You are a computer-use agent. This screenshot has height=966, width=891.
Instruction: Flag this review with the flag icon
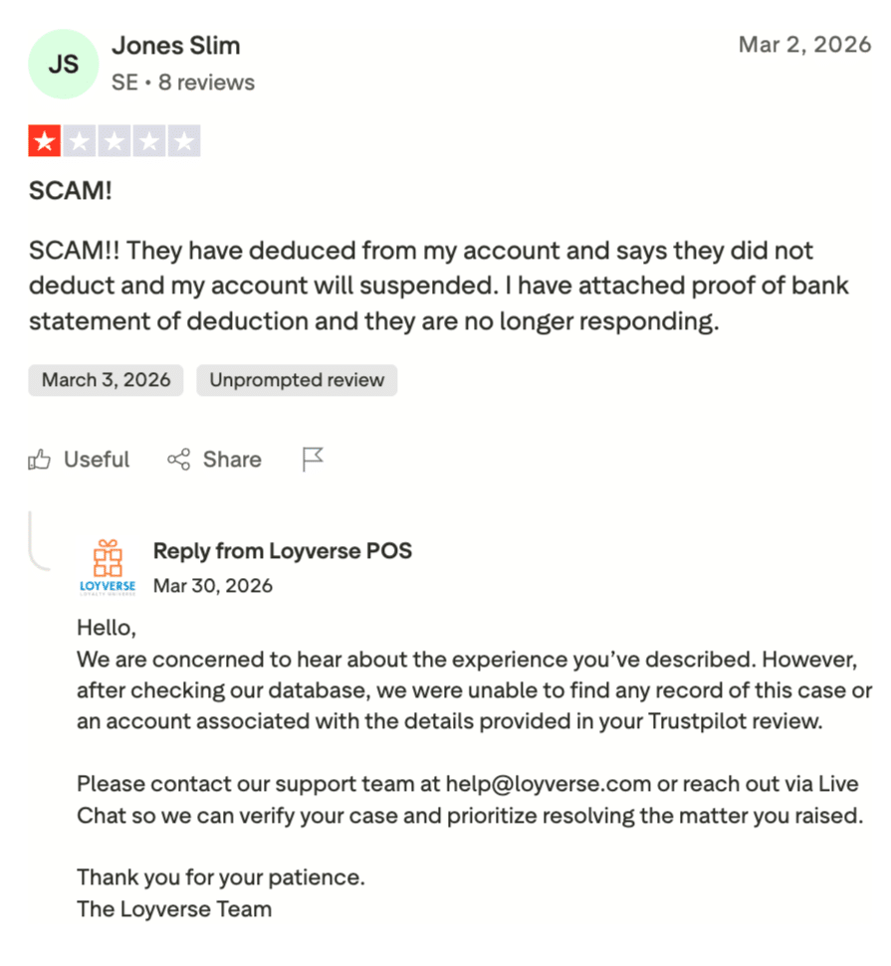pyautogui.click(x=313, y=460)
